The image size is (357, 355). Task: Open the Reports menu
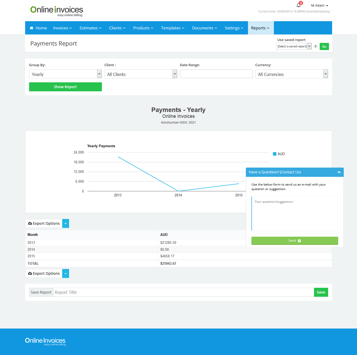(x=260, y=28)
